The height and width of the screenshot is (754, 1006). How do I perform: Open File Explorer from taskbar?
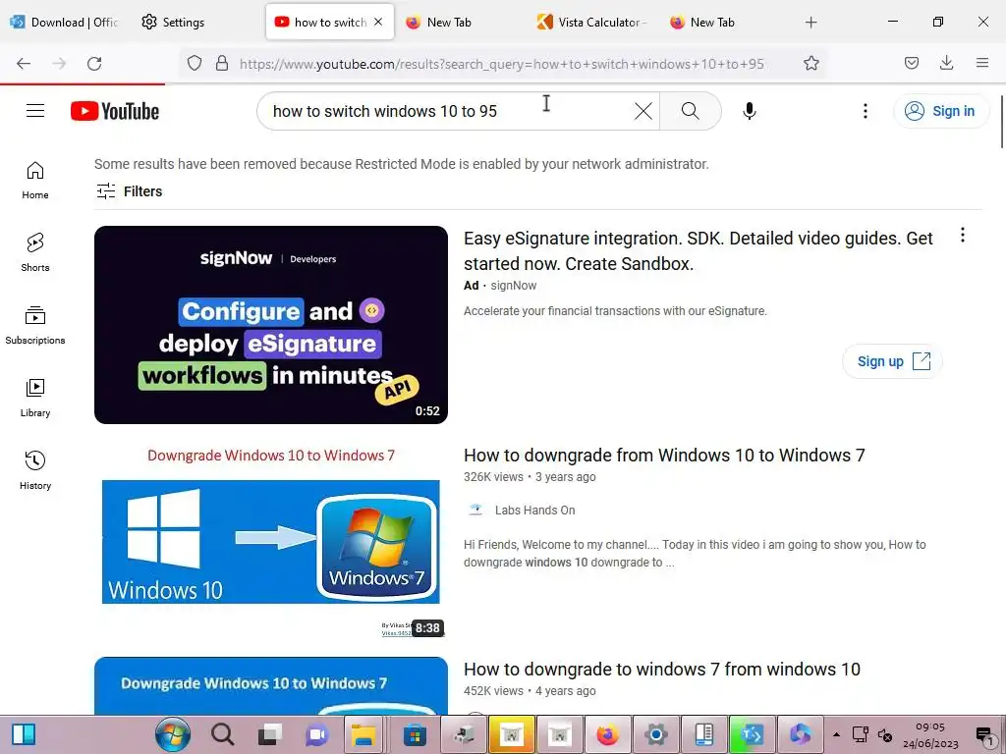[363, 734]
